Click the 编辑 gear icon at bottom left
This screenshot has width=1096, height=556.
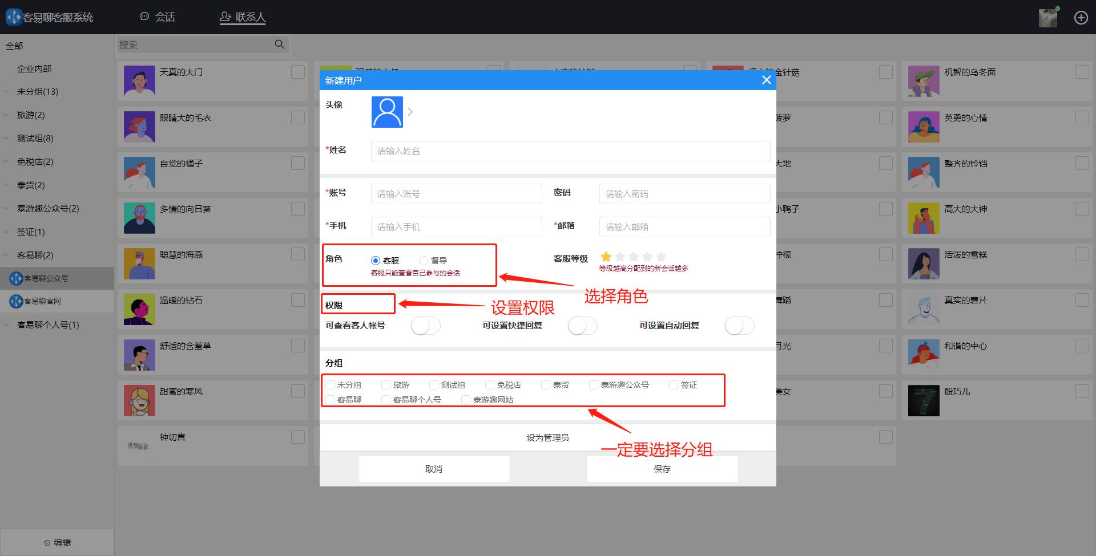pyautogui.click(x=47, y=542)
